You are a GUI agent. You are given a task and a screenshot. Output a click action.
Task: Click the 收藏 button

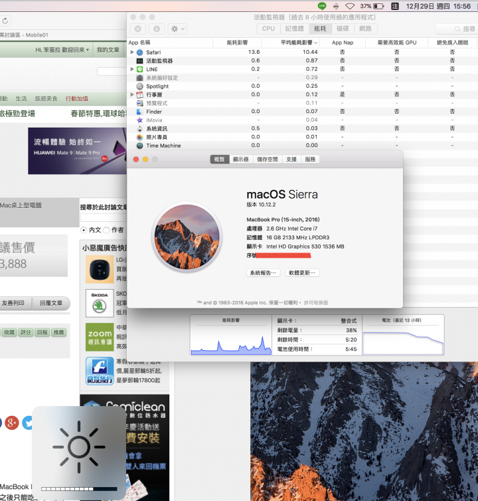9,332
